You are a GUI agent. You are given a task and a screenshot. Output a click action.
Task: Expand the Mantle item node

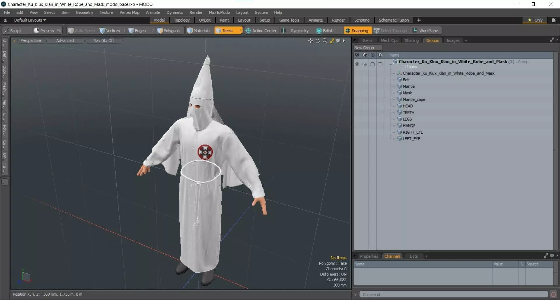click(394, 87)
